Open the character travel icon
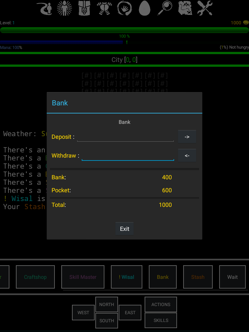The image size is (249, 332). coord(44,8)
